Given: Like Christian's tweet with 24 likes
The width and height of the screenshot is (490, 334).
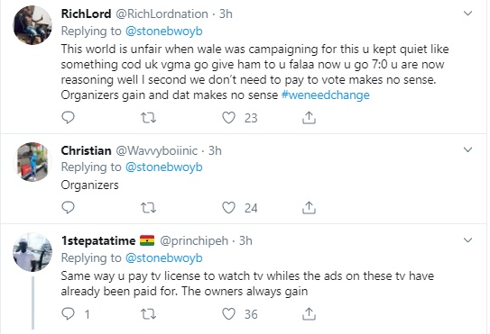Looking at the screenshot, I should click(228, 208).
